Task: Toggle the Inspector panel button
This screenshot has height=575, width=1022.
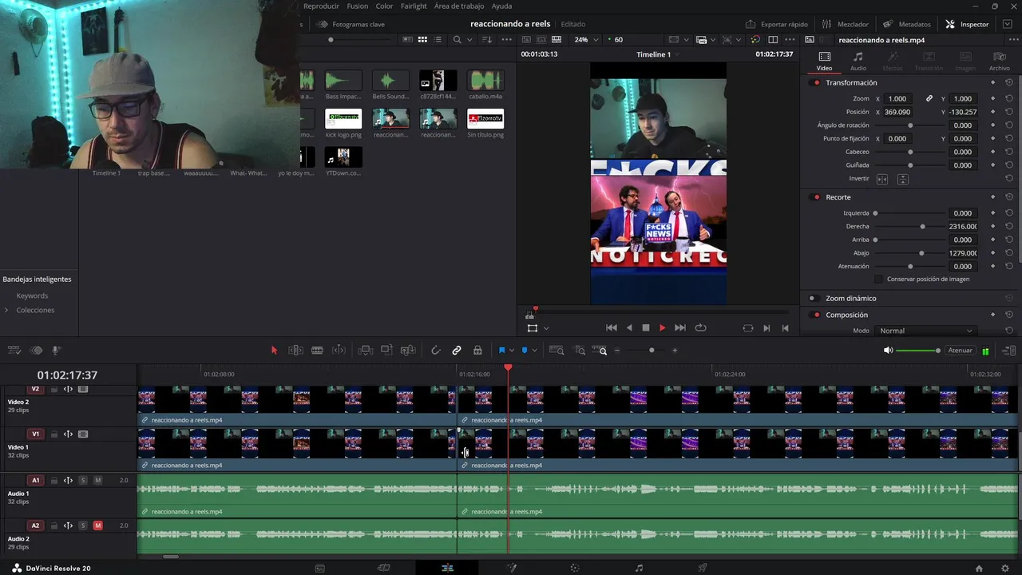Action: [x=967, y=24]
